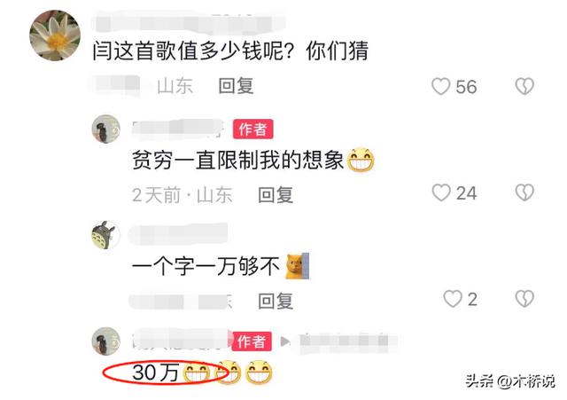Open the lotus flower avatar profile
This screenshot has width=567, height=400.
pos(55,35)
